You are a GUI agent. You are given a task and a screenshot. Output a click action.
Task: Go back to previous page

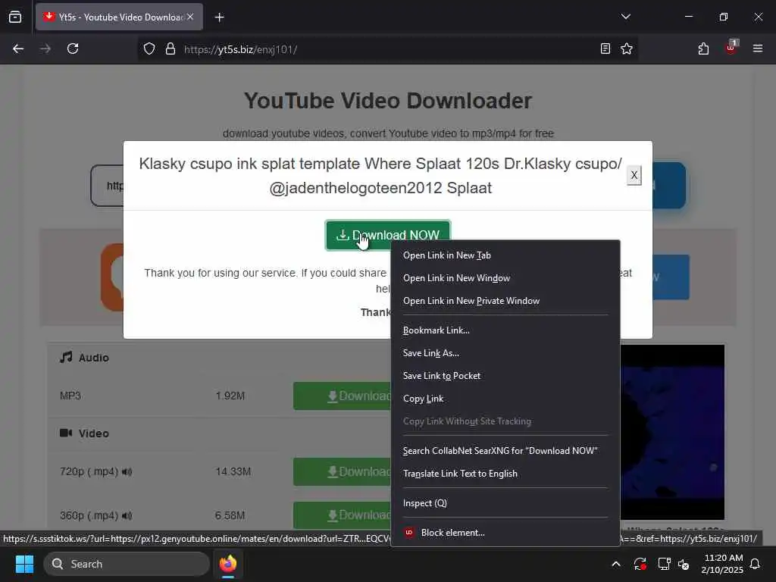(18, 48)
